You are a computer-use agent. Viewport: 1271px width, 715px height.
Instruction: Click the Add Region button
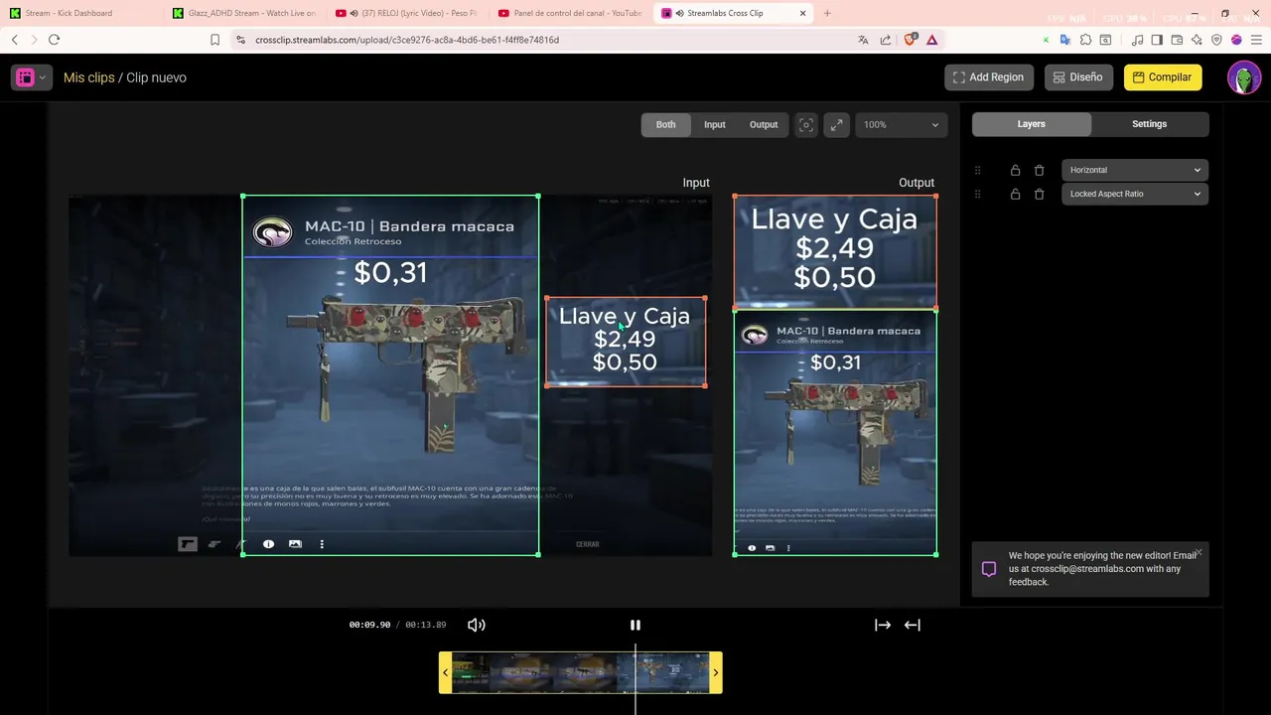[x=989, y=77]
